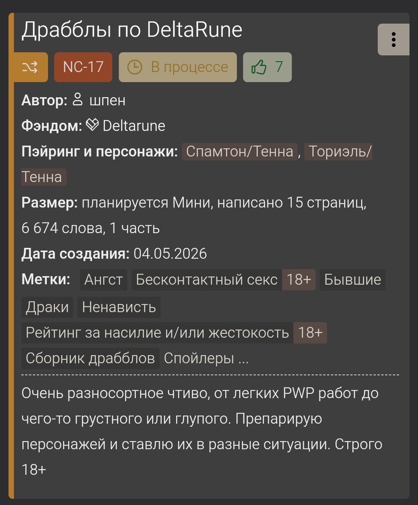
Task: Click the thumbs-up likes badge with 7
Action: pos(267,67)
